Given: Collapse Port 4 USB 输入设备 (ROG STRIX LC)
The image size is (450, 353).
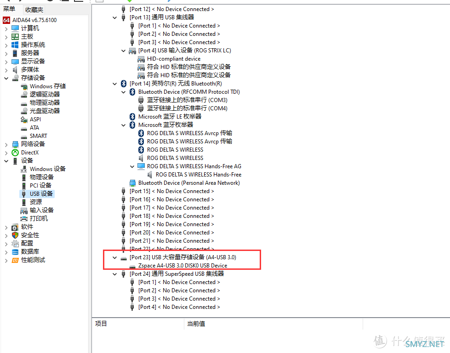Looking at the screenshot, I should (123, 51).
